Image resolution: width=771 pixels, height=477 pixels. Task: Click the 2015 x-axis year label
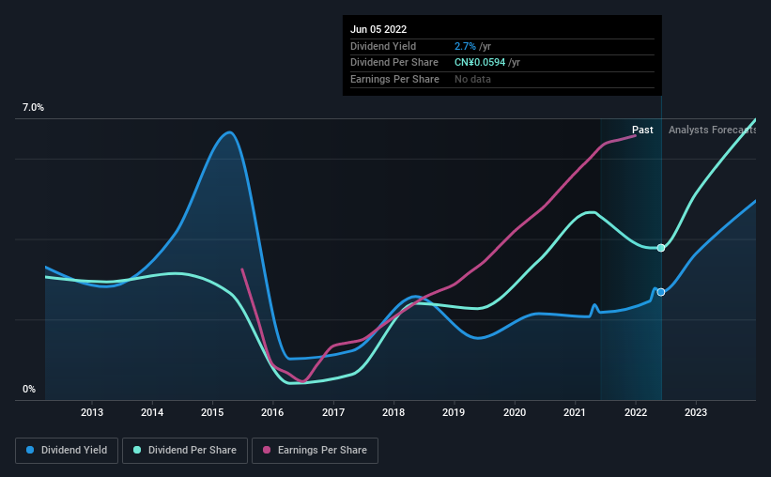212,412
